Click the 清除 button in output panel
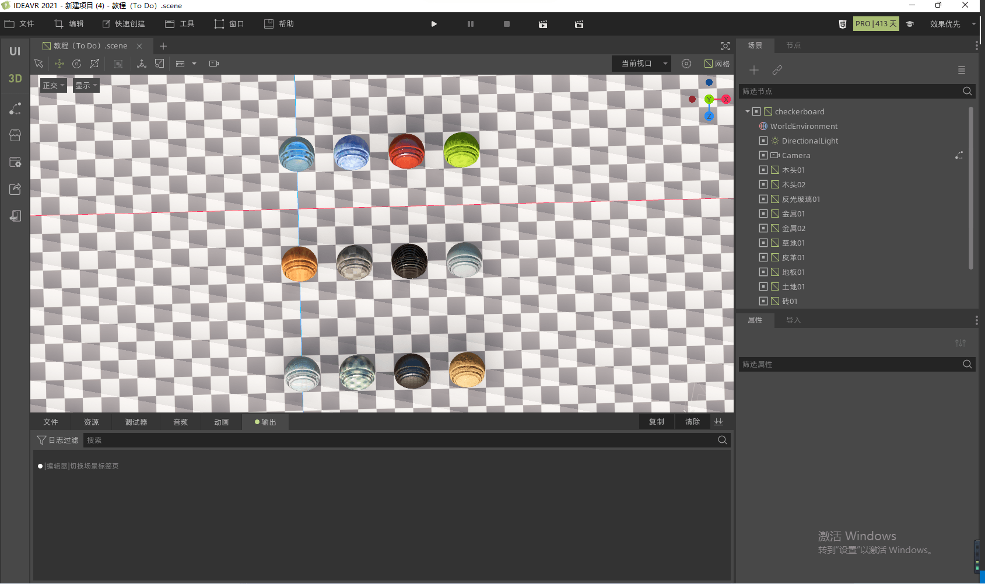Screen dimensions: 985x584 click(x=692, y=422)
